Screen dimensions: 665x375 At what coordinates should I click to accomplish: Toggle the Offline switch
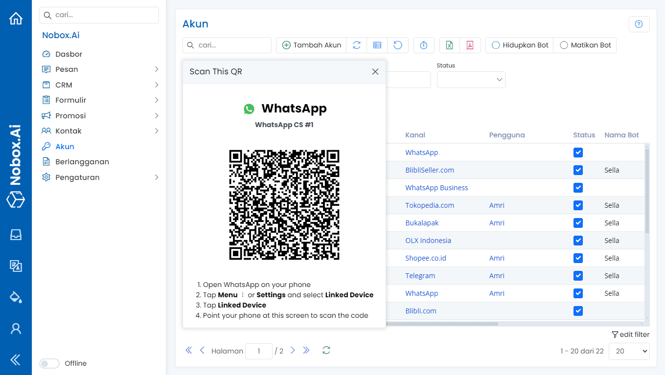[x=49, y=363]
